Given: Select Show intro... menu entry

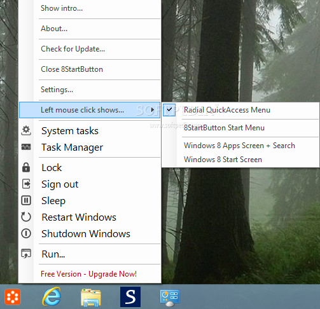Looking at the screenshot, I should (x=62, y=8).
